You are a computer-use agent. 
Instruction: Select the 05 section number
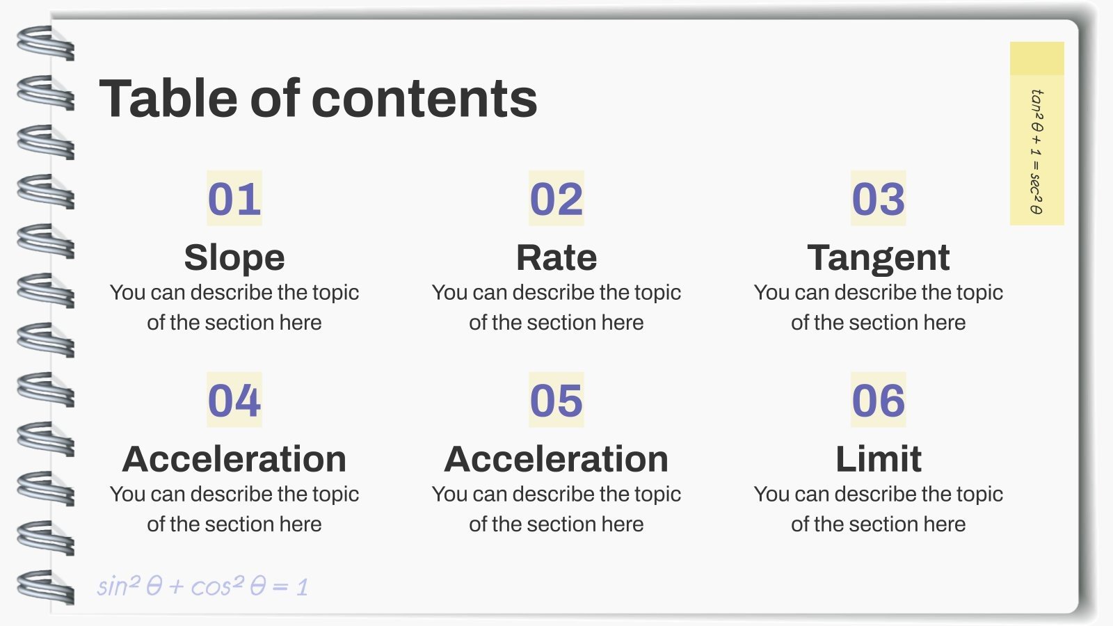click(556, 400)
